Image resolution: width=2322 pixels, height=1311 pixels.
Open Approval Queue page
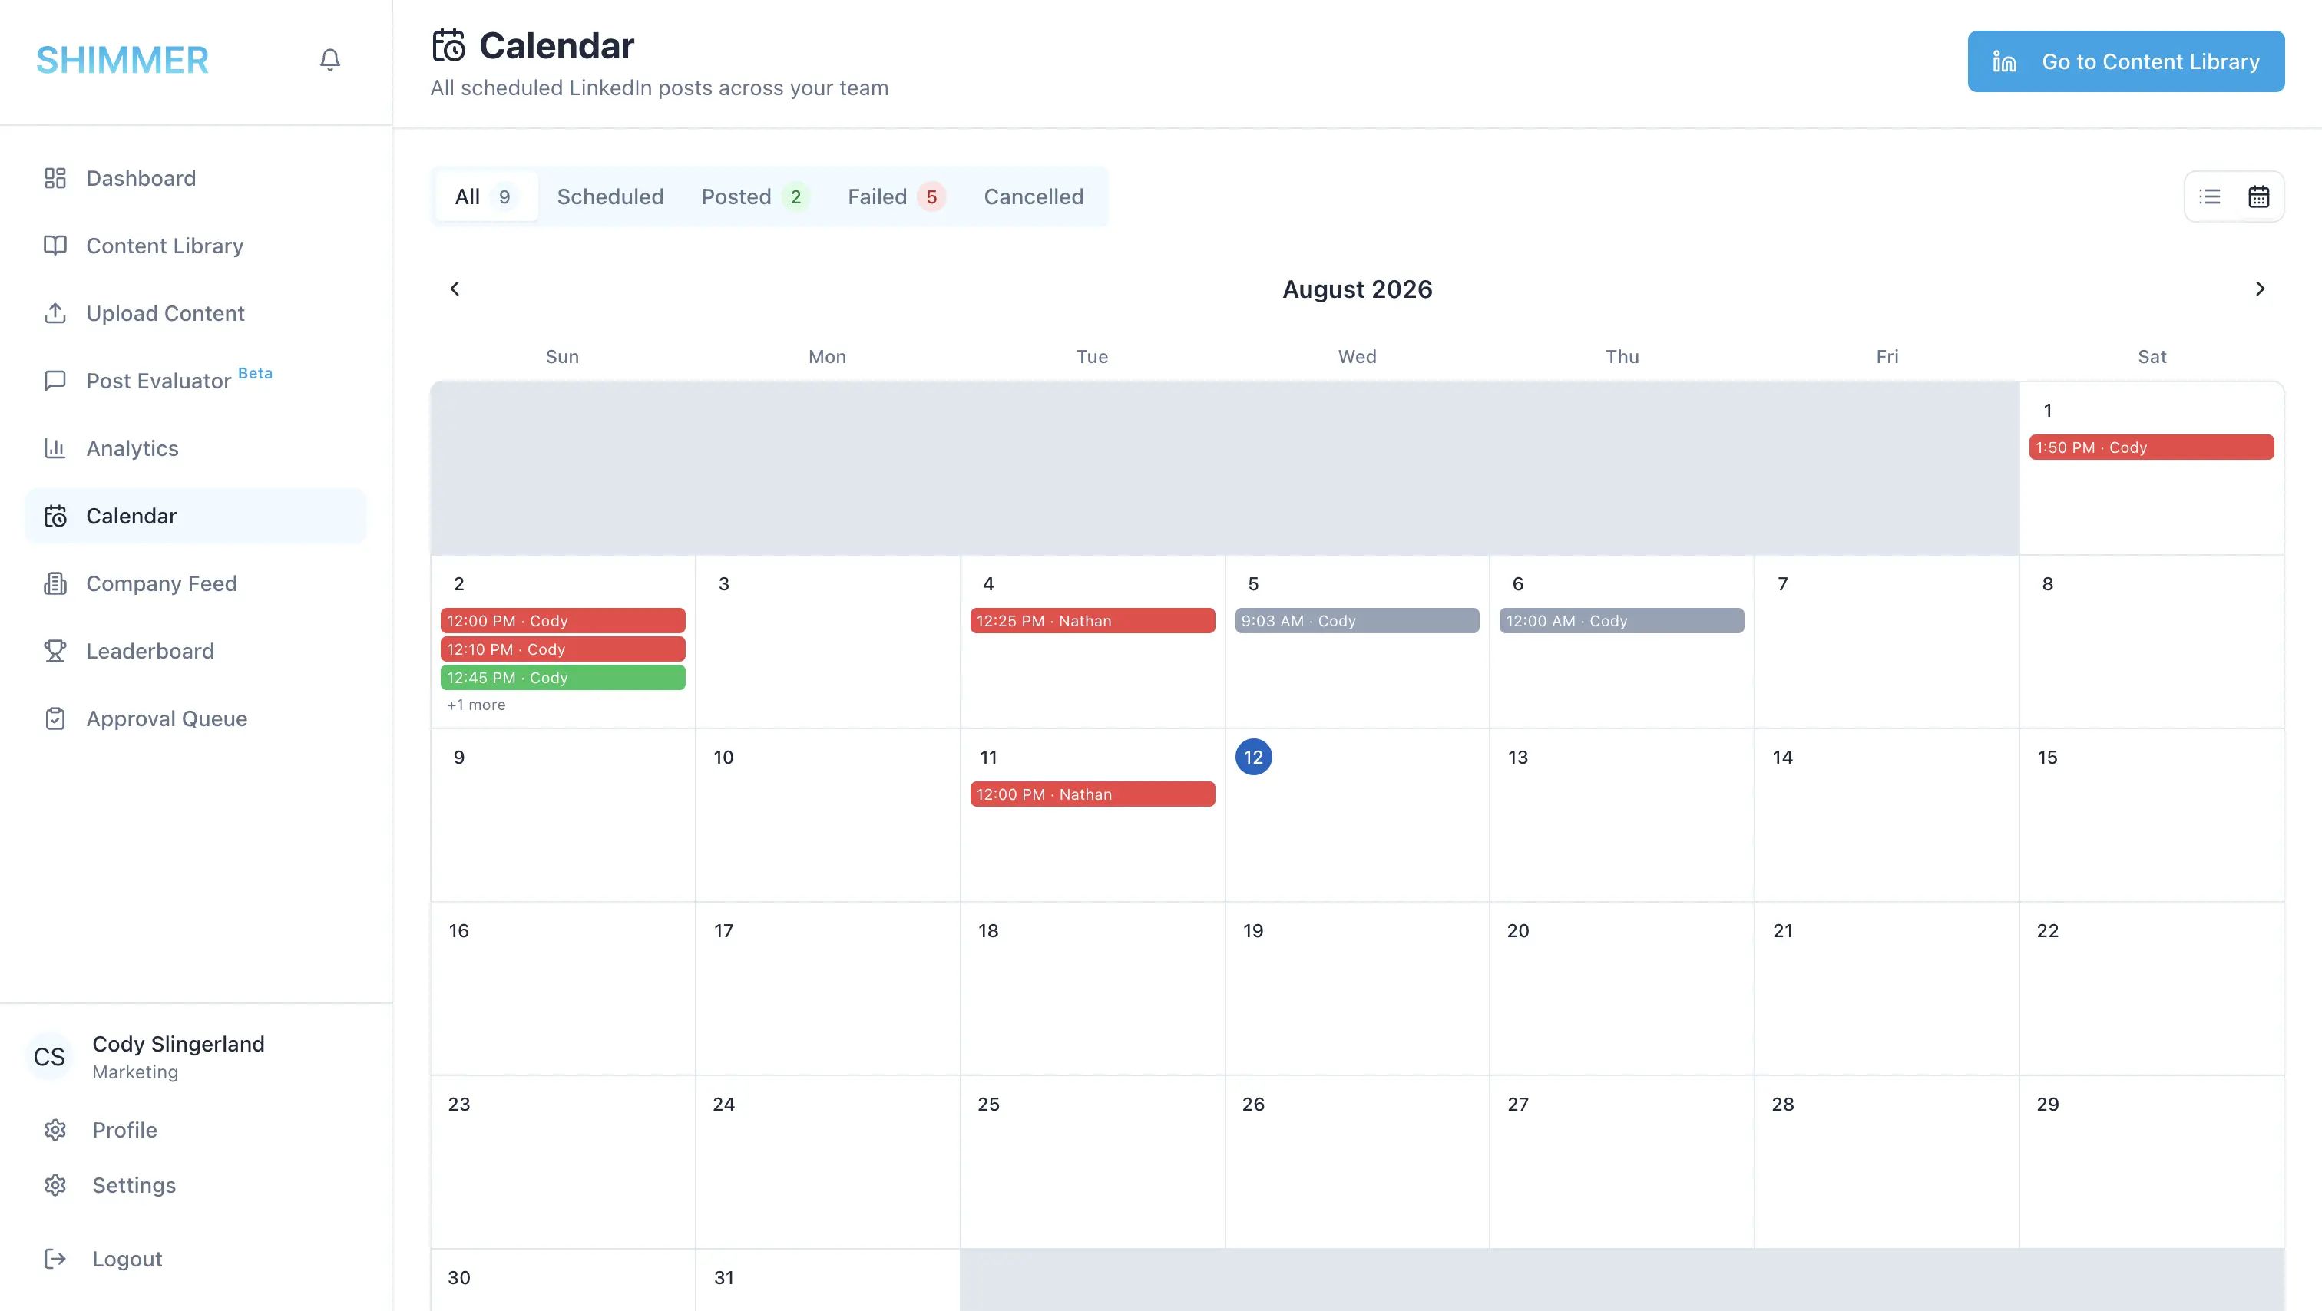pos(196,719)
